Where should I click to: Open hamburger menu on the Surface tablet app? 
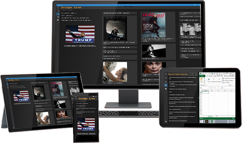[x=7, y=80]
